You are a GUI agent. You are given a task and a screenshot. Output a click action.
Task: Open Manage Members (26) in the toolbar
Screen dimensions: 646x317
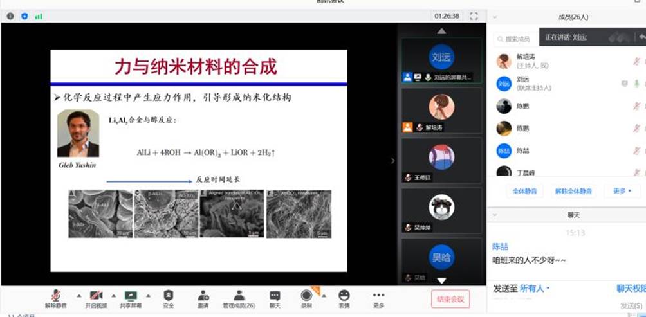[x=239, y=296]
